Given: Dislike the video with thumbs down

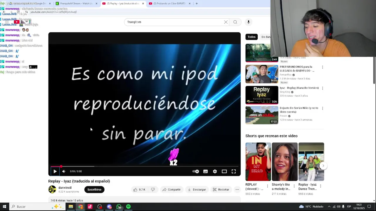Looking at the screenshot, I should click(153, 190).
